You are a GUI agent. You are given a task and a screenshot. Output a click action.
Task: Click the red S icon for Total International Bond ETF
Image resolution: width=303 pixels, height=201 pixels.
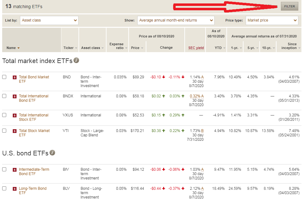pos(15,96)
